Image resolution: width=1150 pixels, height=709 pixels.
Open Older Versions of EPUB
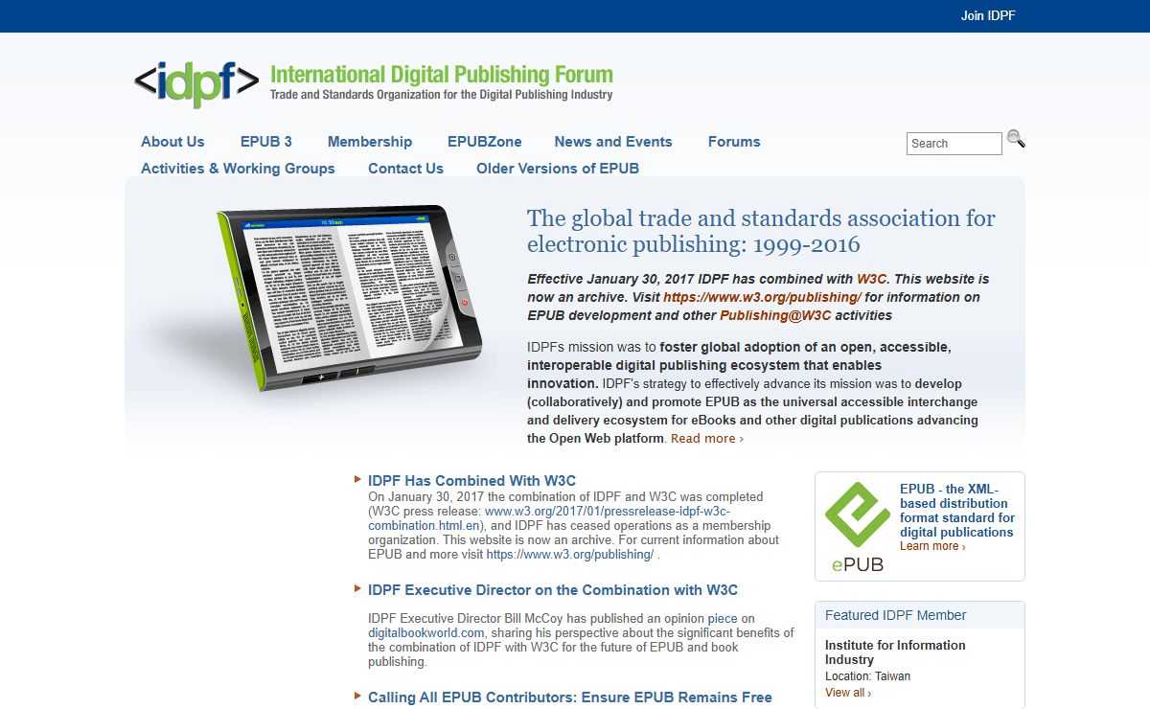coord(558,169)
